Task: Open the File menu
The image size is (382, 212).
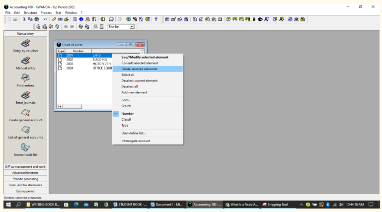Action: (8, 12)
